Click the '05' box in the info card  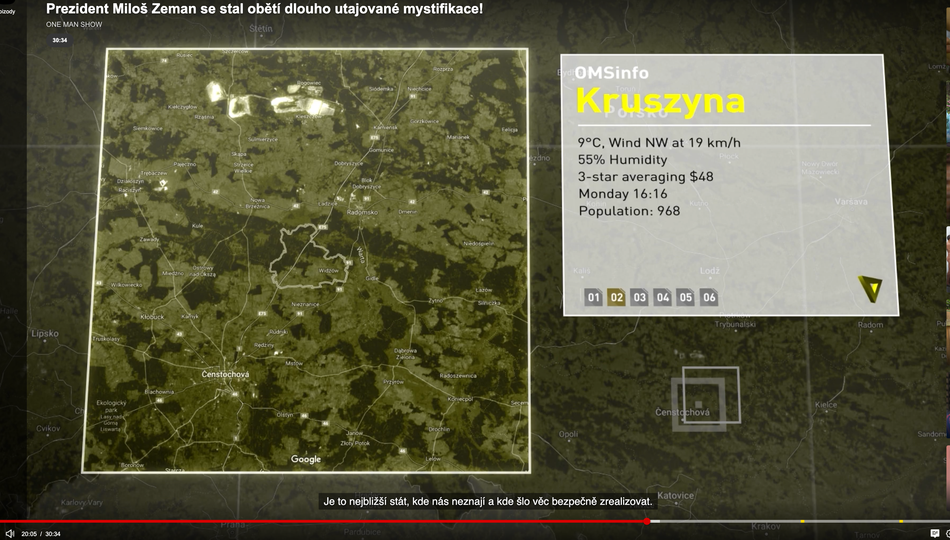pyautogui.click(x=686, y=297)
